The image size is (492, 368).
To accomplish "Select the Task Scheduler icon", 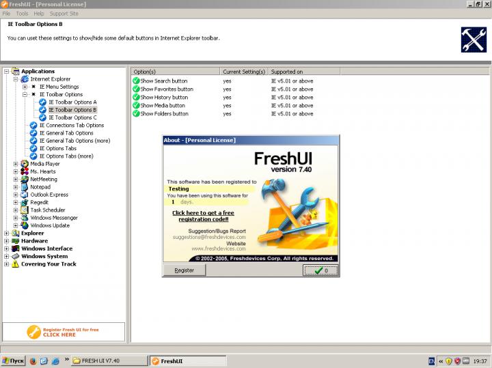I will click(25, 210).
